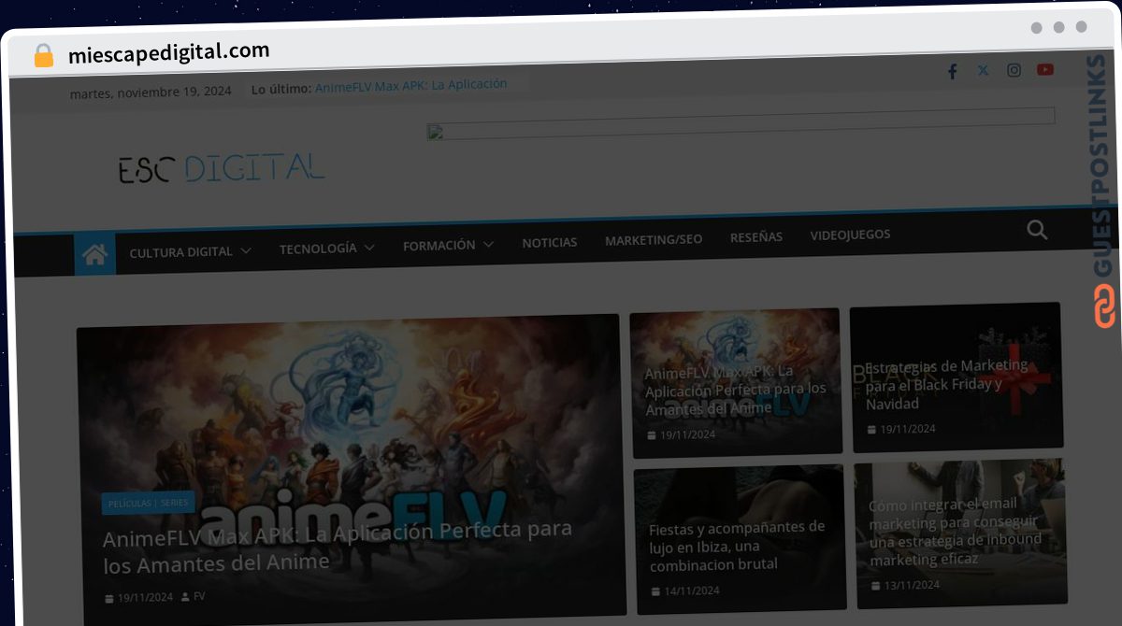Go to the Videojuegos section
This screenshot has width=1122, height=626.
coord(850,235)
